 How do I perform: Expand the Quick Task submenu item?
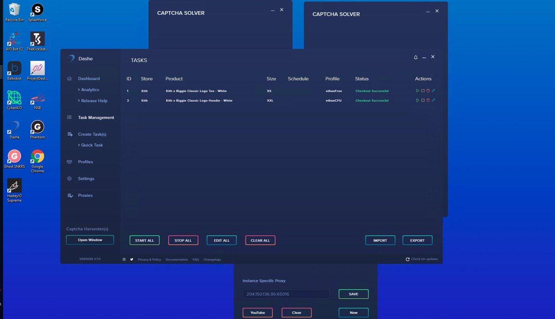point(90,145)
